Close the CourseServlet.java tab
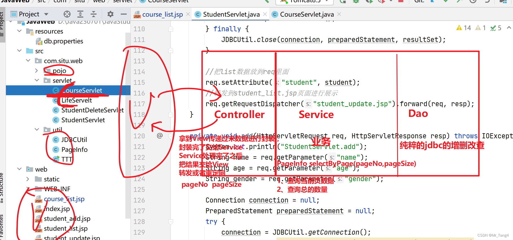513x240 pixels. pos(339,14)
